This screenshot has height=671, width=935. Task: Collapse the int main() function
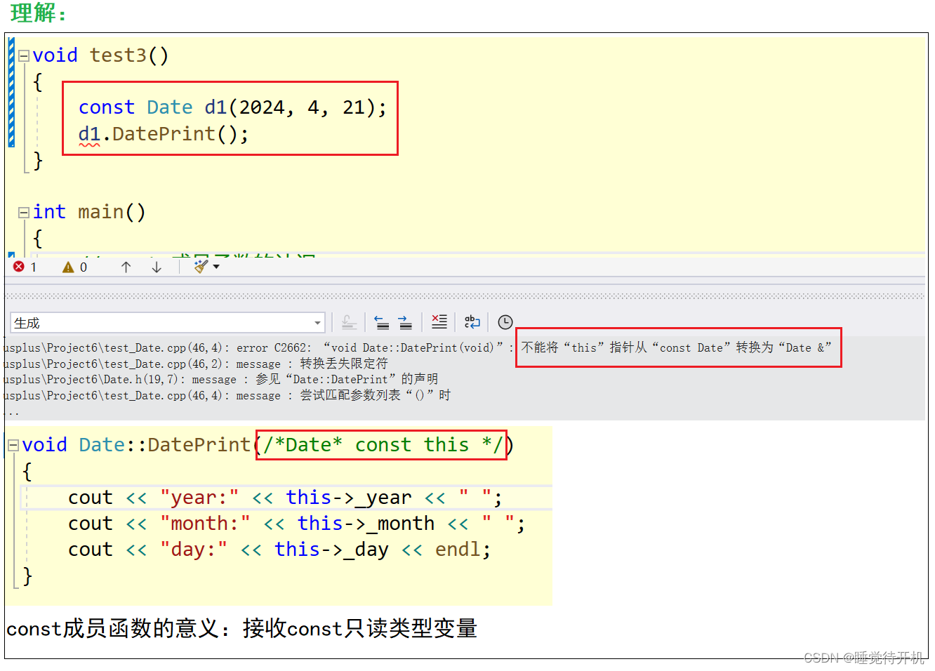23,212
